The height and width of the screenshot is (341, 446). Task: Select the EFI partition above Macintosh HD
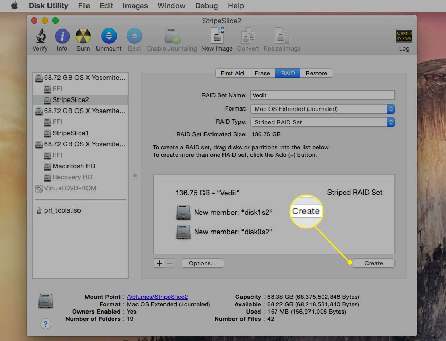point(80,155)
